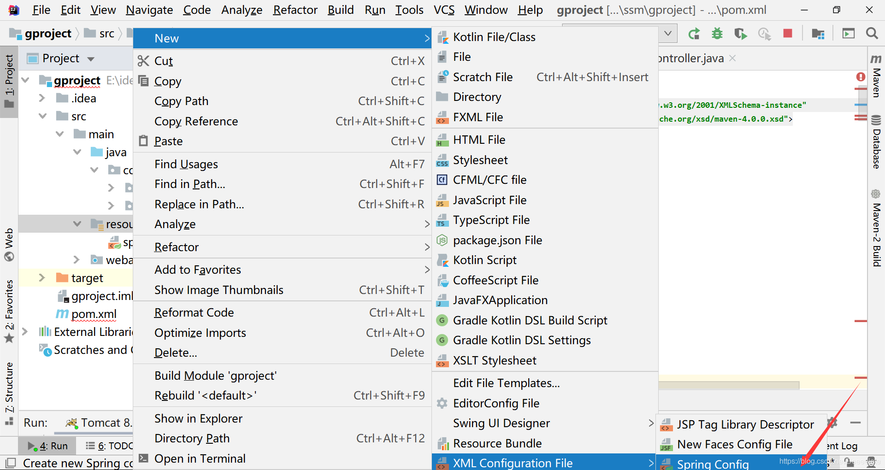Click the red error indicator in editor gutter
Viewport: 885px width, 470px height.
861,77
